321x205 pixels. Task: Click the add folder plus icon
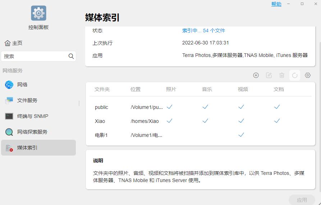click(x=256, y=75)
